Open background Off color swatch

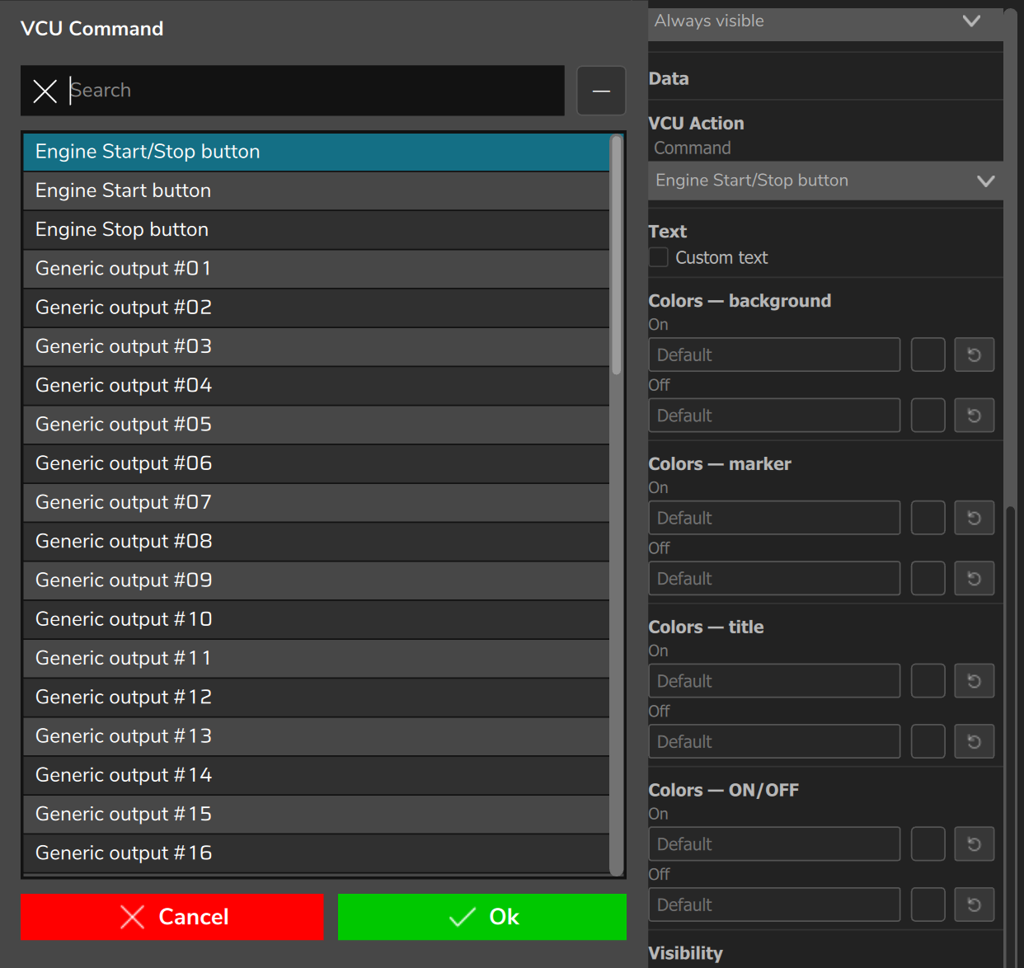[x=928, y=416]
